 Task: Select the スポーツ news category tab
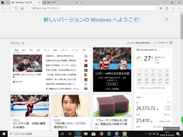pyautogui.click(x=64, y=50)
